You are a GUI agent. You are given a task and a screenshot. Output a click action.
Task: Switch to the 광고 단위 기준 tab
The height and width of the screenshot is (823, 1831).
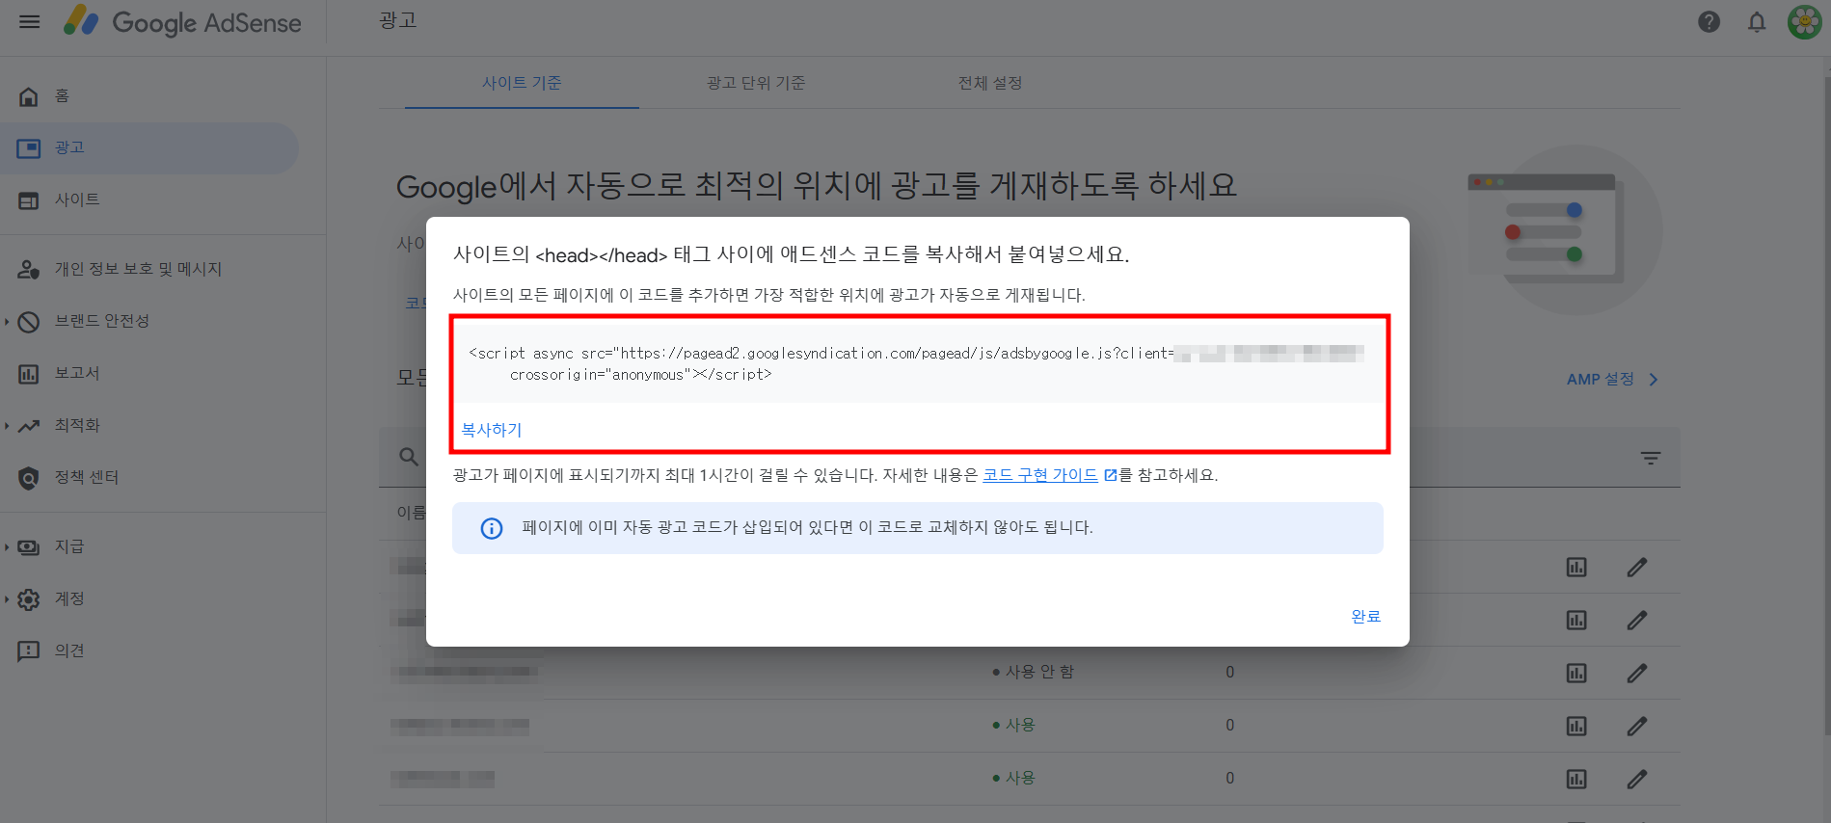756,84
